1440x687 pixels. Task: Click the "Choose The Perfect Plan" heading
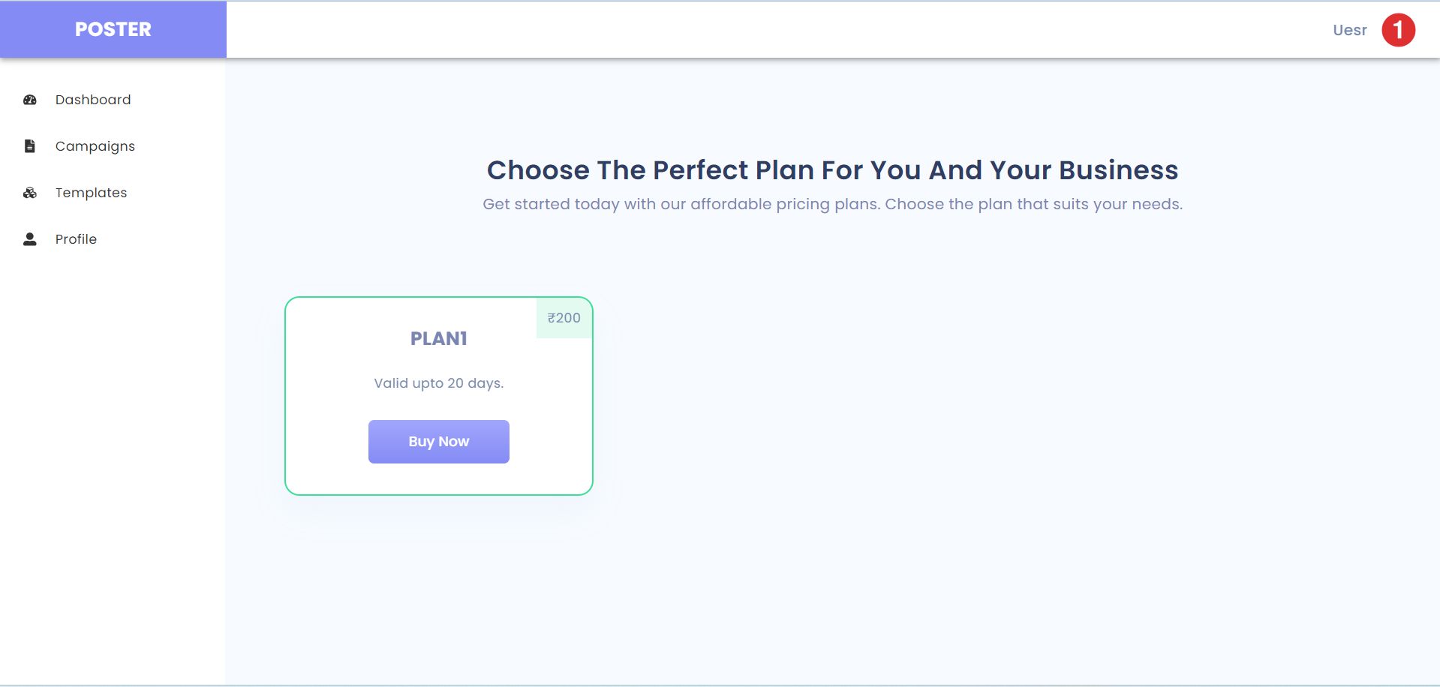[832, 170]
